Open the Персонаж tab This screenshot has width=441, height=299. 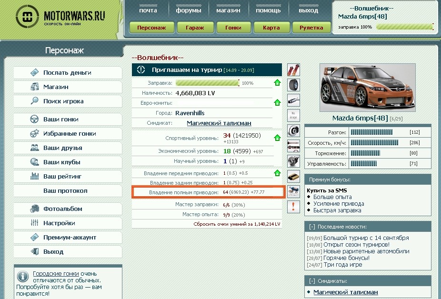pyautogui.click(x=151, y=28)
